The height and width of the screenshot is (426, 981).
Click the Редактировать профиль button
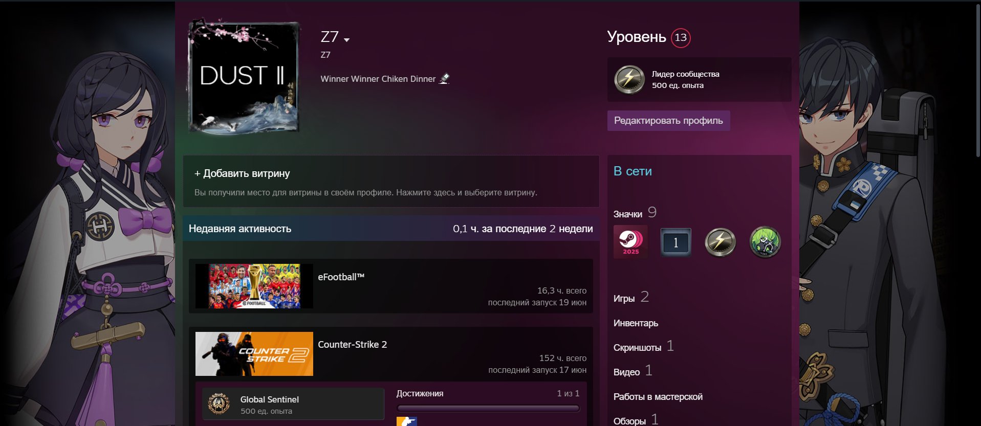tap(668, 121)
